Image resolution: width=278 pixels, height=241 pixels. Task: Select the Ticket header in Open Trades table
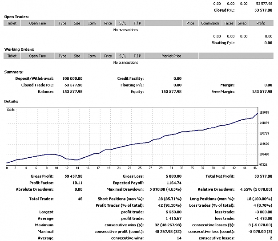[12, 23]
